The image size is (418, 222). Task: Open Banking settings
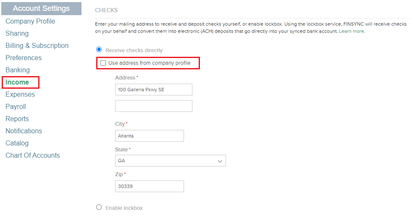pos(18,70)
